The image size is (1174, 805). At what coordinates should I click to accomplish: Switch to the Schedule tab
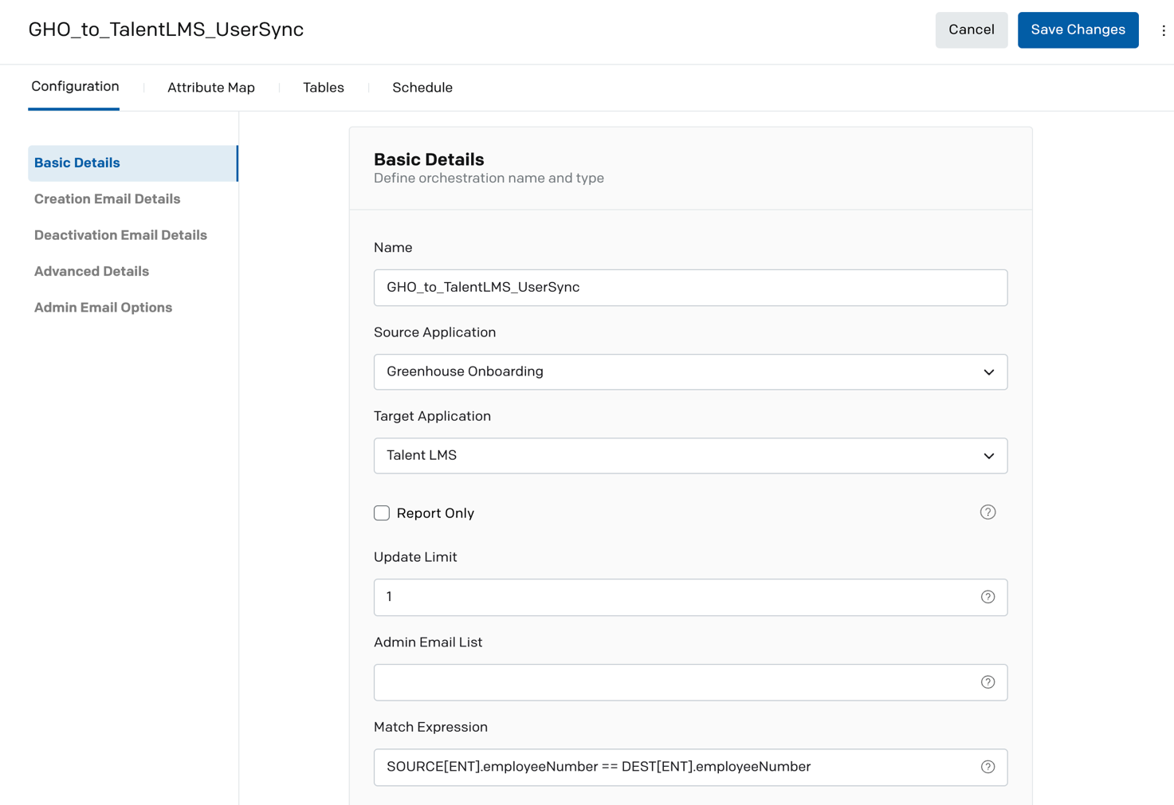[422, 88]
